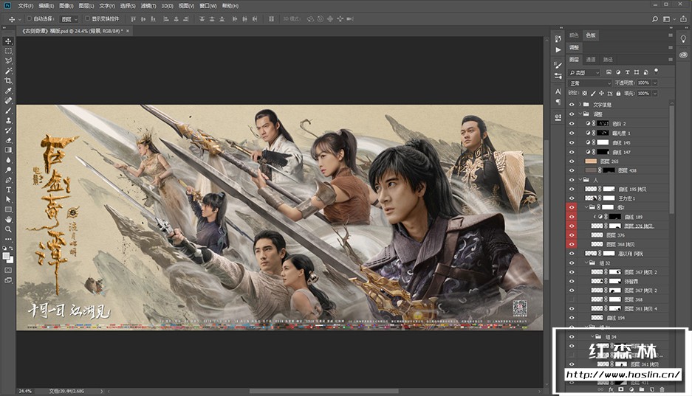Select the Horizontal Type tool
The width and height of the screenshot is (692, 396).
point(8,190)
